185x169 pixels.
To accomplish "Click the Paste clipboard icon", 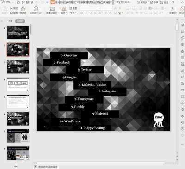I will tap(5, 9).
